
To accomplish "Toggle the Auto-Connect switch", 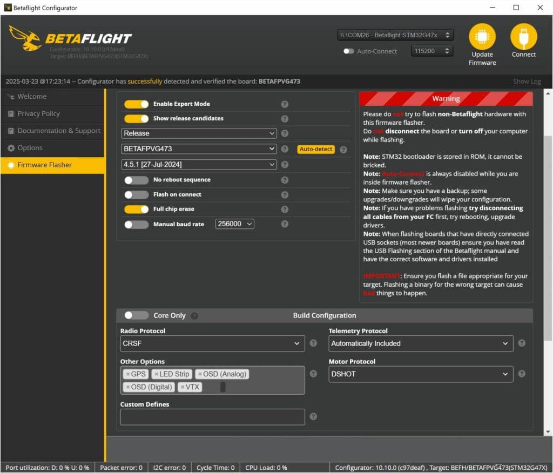I will (348, 51).
